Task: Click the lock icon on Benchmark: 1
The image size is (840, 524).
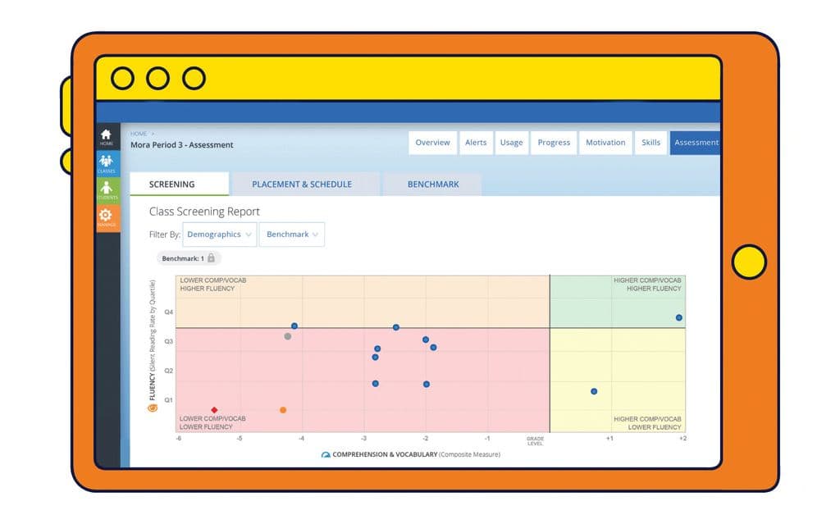Action: tap(211, 258)
